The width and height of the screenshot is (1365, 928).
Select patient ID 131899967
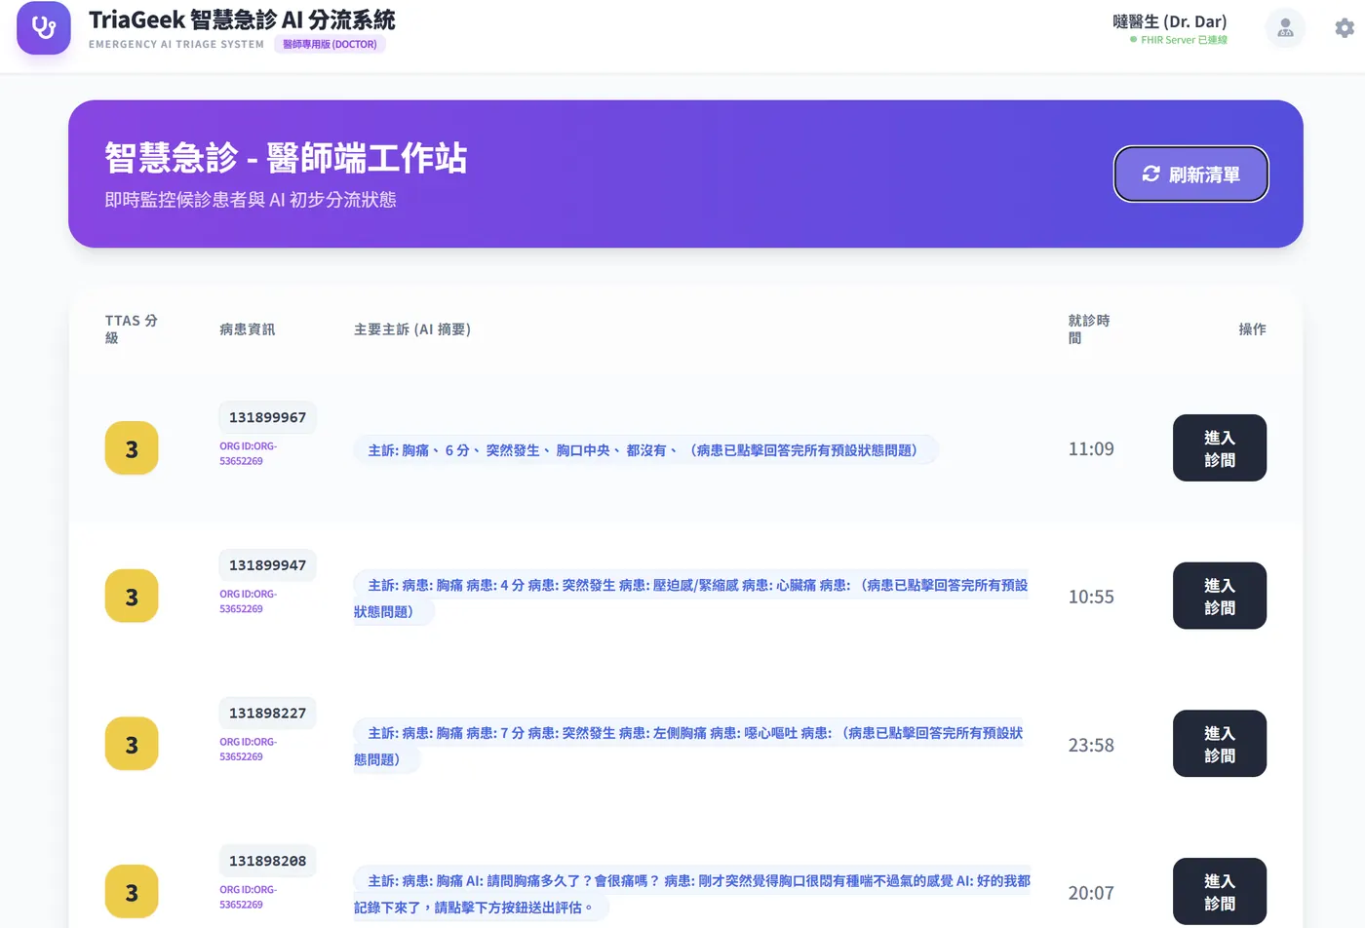(267, 417)
